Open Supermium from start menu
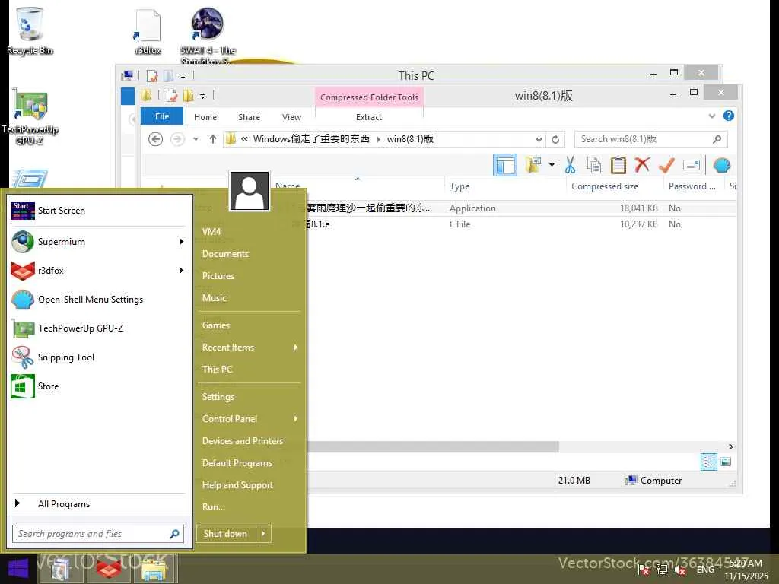 click(99, 242)
